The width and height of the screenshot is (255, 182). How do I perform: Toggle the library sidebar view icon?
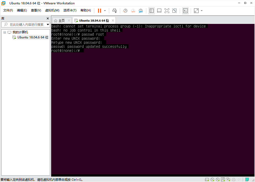coord(152,11)
